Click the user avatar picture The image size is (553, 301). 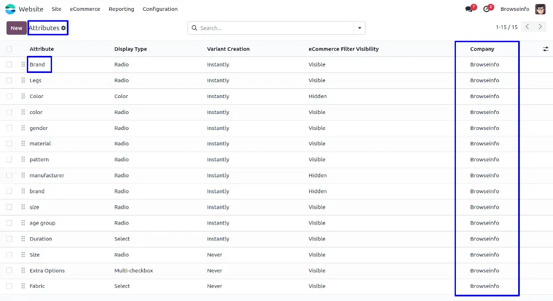540,9
